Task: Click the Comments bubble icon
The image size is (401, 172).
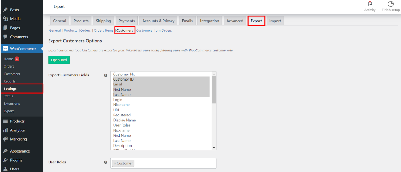Action: pos(5,37)
